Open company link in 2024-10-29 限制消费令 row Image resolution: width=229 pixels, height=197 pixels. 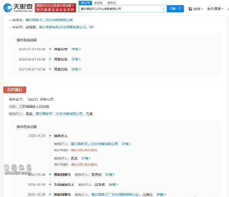pyautogui.click(x=115, y=195)
